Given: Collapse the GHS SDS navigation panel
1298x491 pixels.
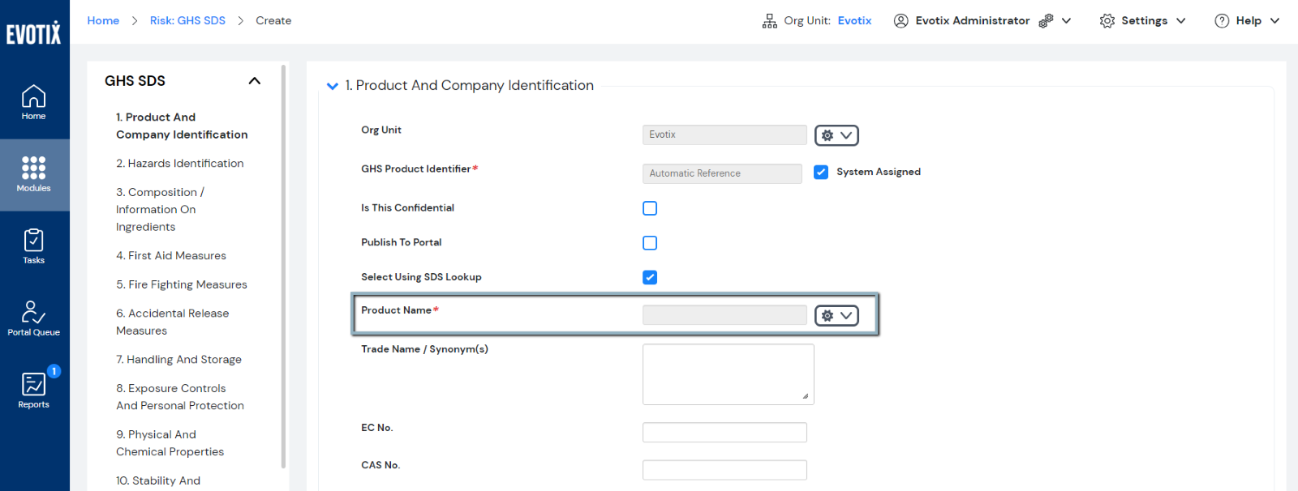Looking at the screenshot, I should point(254,81).
